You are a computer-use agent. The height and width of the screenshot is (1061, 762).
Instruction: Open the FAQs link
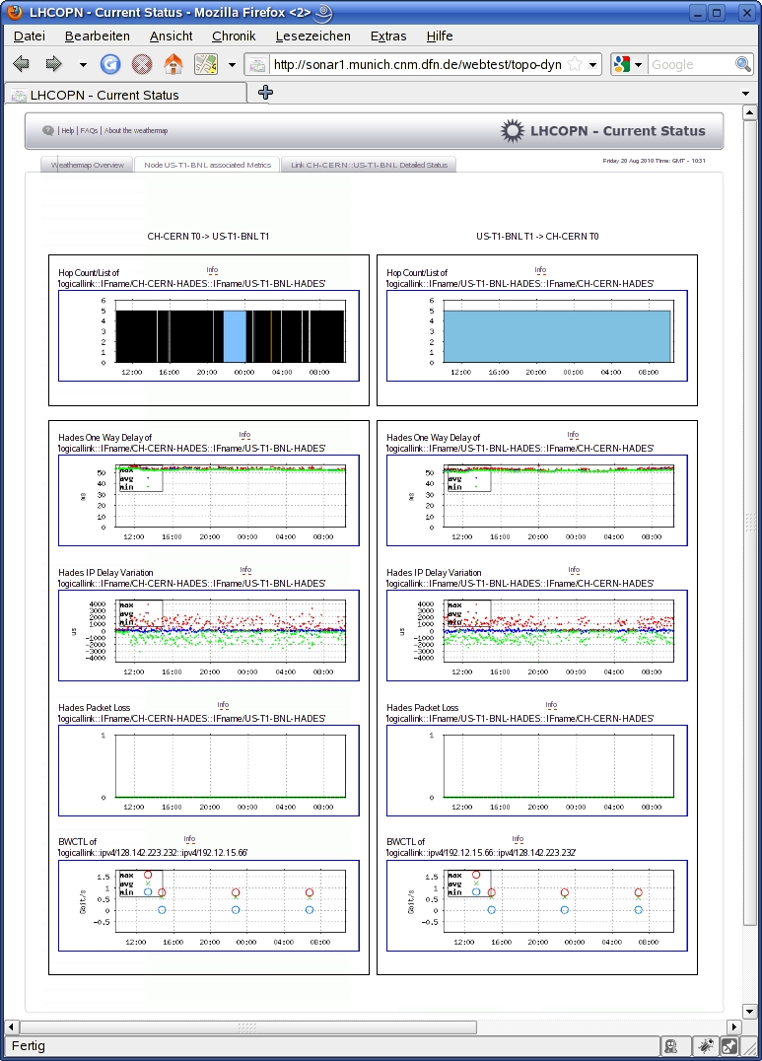89,130
